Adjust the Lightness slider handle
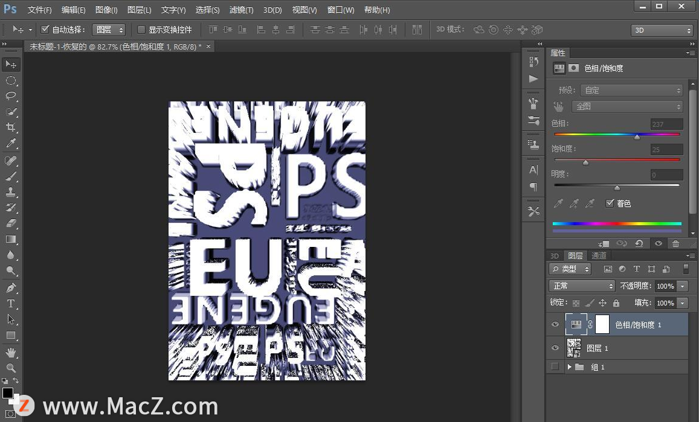699x422 pixels. pyautogui.click(x=617, y=188)
